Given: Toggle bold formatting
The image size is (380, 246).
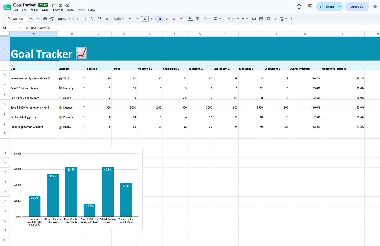Looking at the screenshot, I should (160, 19).
